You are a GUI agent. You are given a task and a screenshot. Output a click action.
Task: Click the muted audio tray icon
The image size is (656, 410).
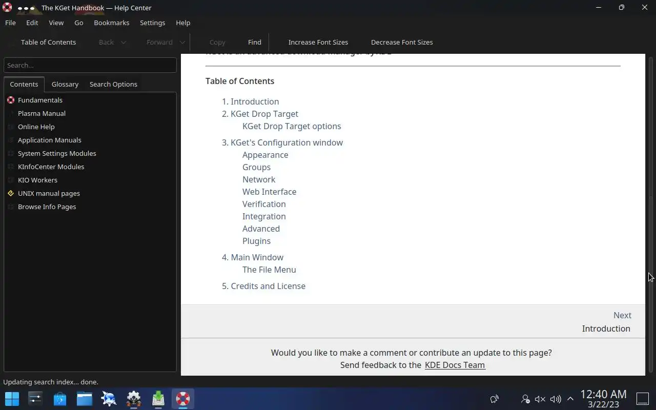pyautogui.click(x=540, y=399)
